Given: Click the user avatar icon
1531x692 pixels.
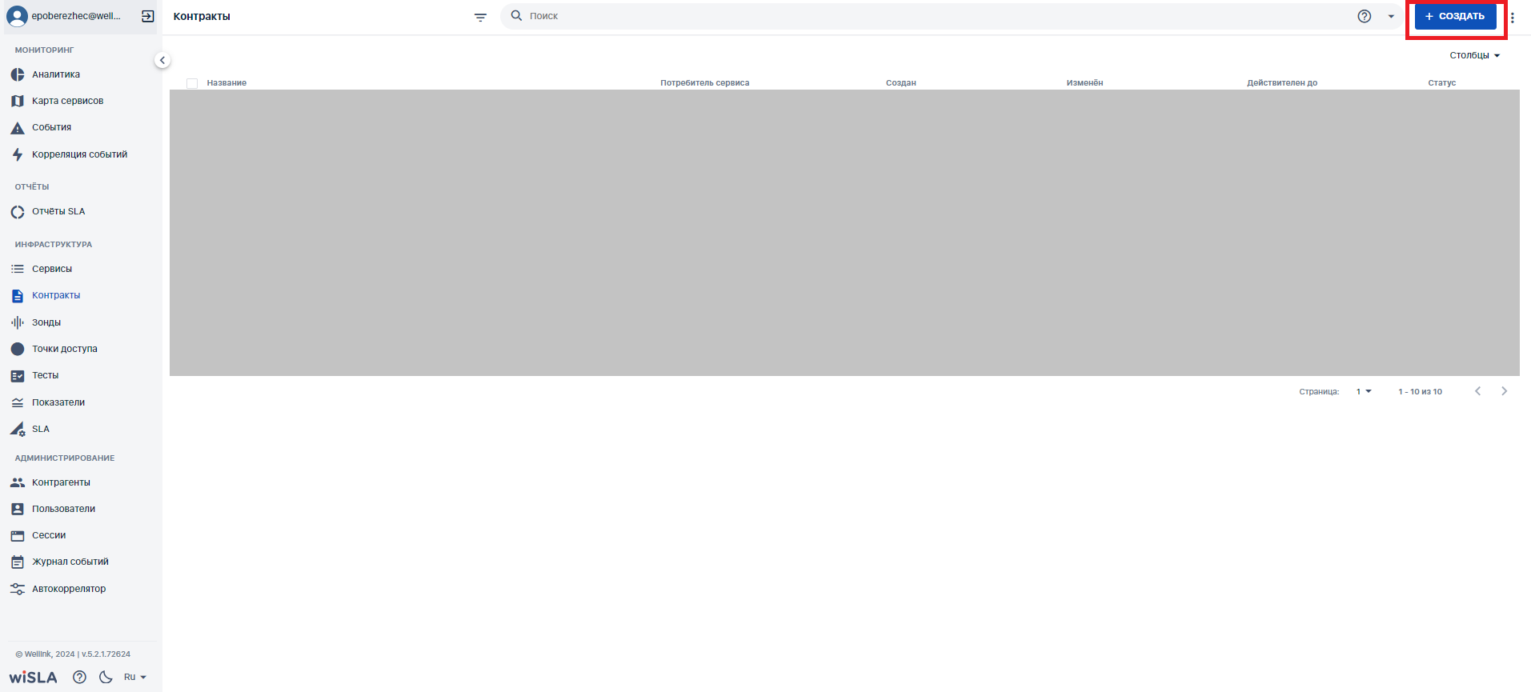Looking at the screenshot, I should (17, 16).
